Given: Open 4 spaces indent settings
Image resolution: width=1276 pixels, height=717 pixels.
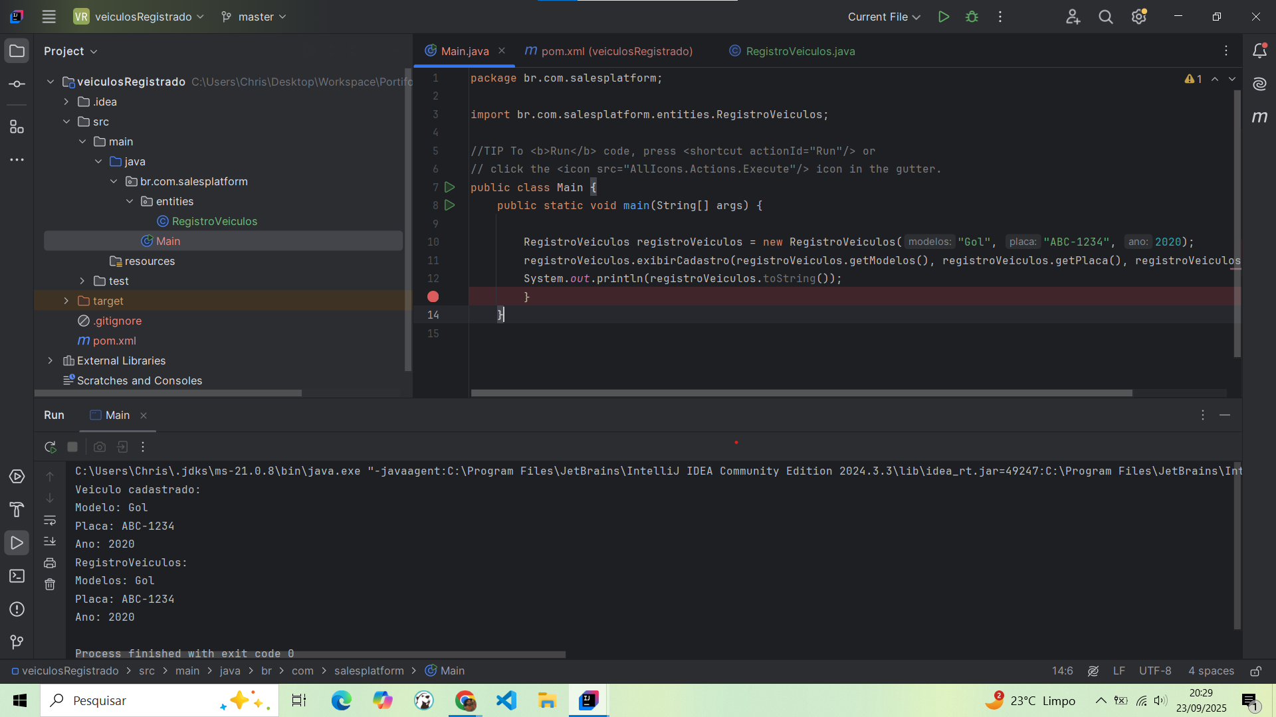Looking at the screenshot, I should pyautogui.click(x=1211, y=671).
